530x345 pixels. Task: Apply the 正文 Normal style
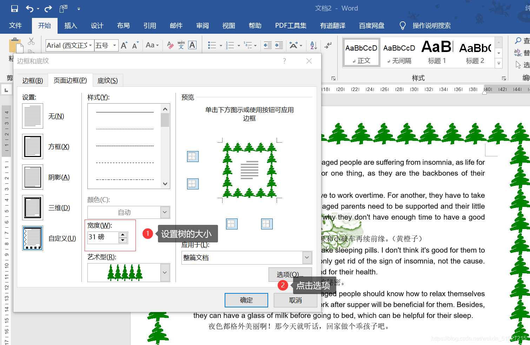pos(361,52)
